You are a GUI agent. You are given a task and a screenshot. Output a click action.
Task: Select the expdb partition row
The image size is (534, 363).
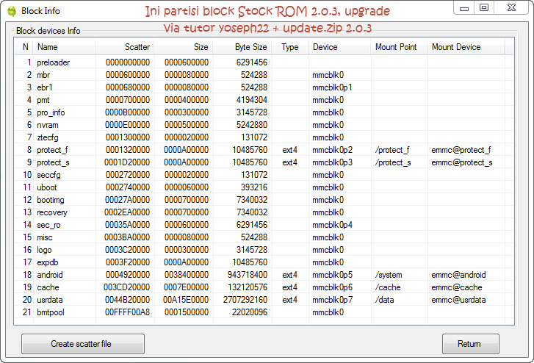(x=264, y=262)
